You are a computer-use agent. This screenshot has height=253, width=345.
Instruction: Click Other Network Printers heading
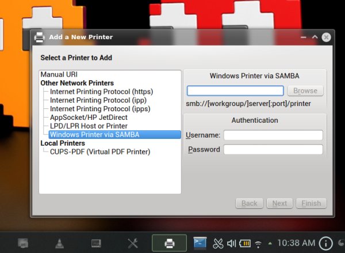pyautogui.click(x=77, y=83)
